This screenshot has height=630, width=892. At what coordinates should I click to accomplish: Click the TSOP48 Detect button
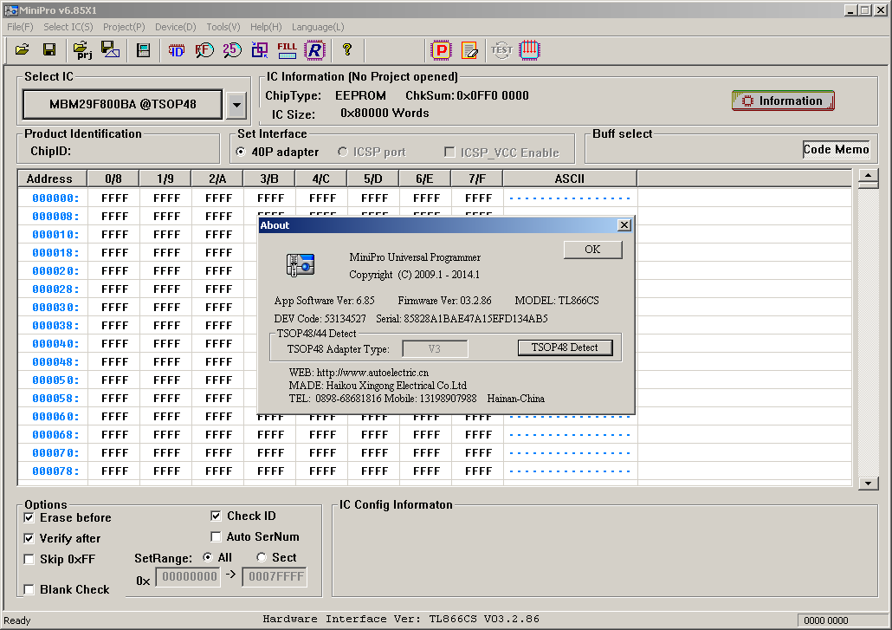tap(565, 348)
